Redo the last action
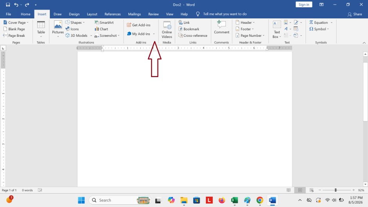The width and height of the screenshot is (368, 207). click(27, 5)
